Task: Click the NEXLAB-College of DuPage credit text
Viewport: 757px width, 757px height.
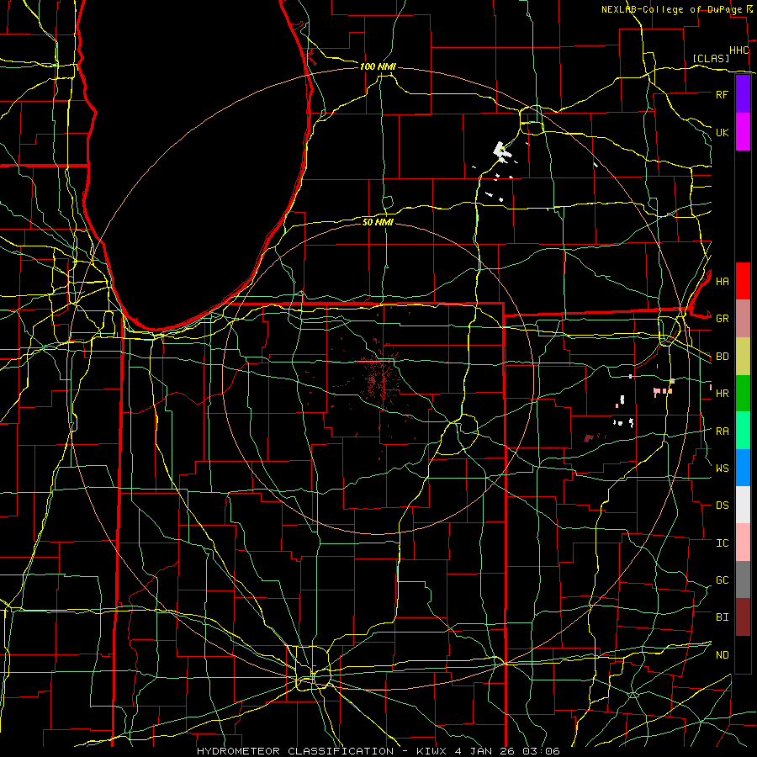Action: (x=671, y=9)
